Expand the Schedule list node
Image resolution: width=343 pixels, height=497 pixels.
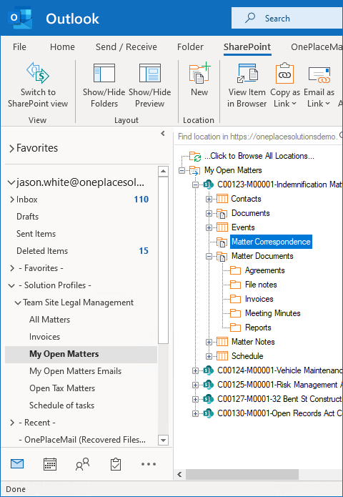coord(209,356)
